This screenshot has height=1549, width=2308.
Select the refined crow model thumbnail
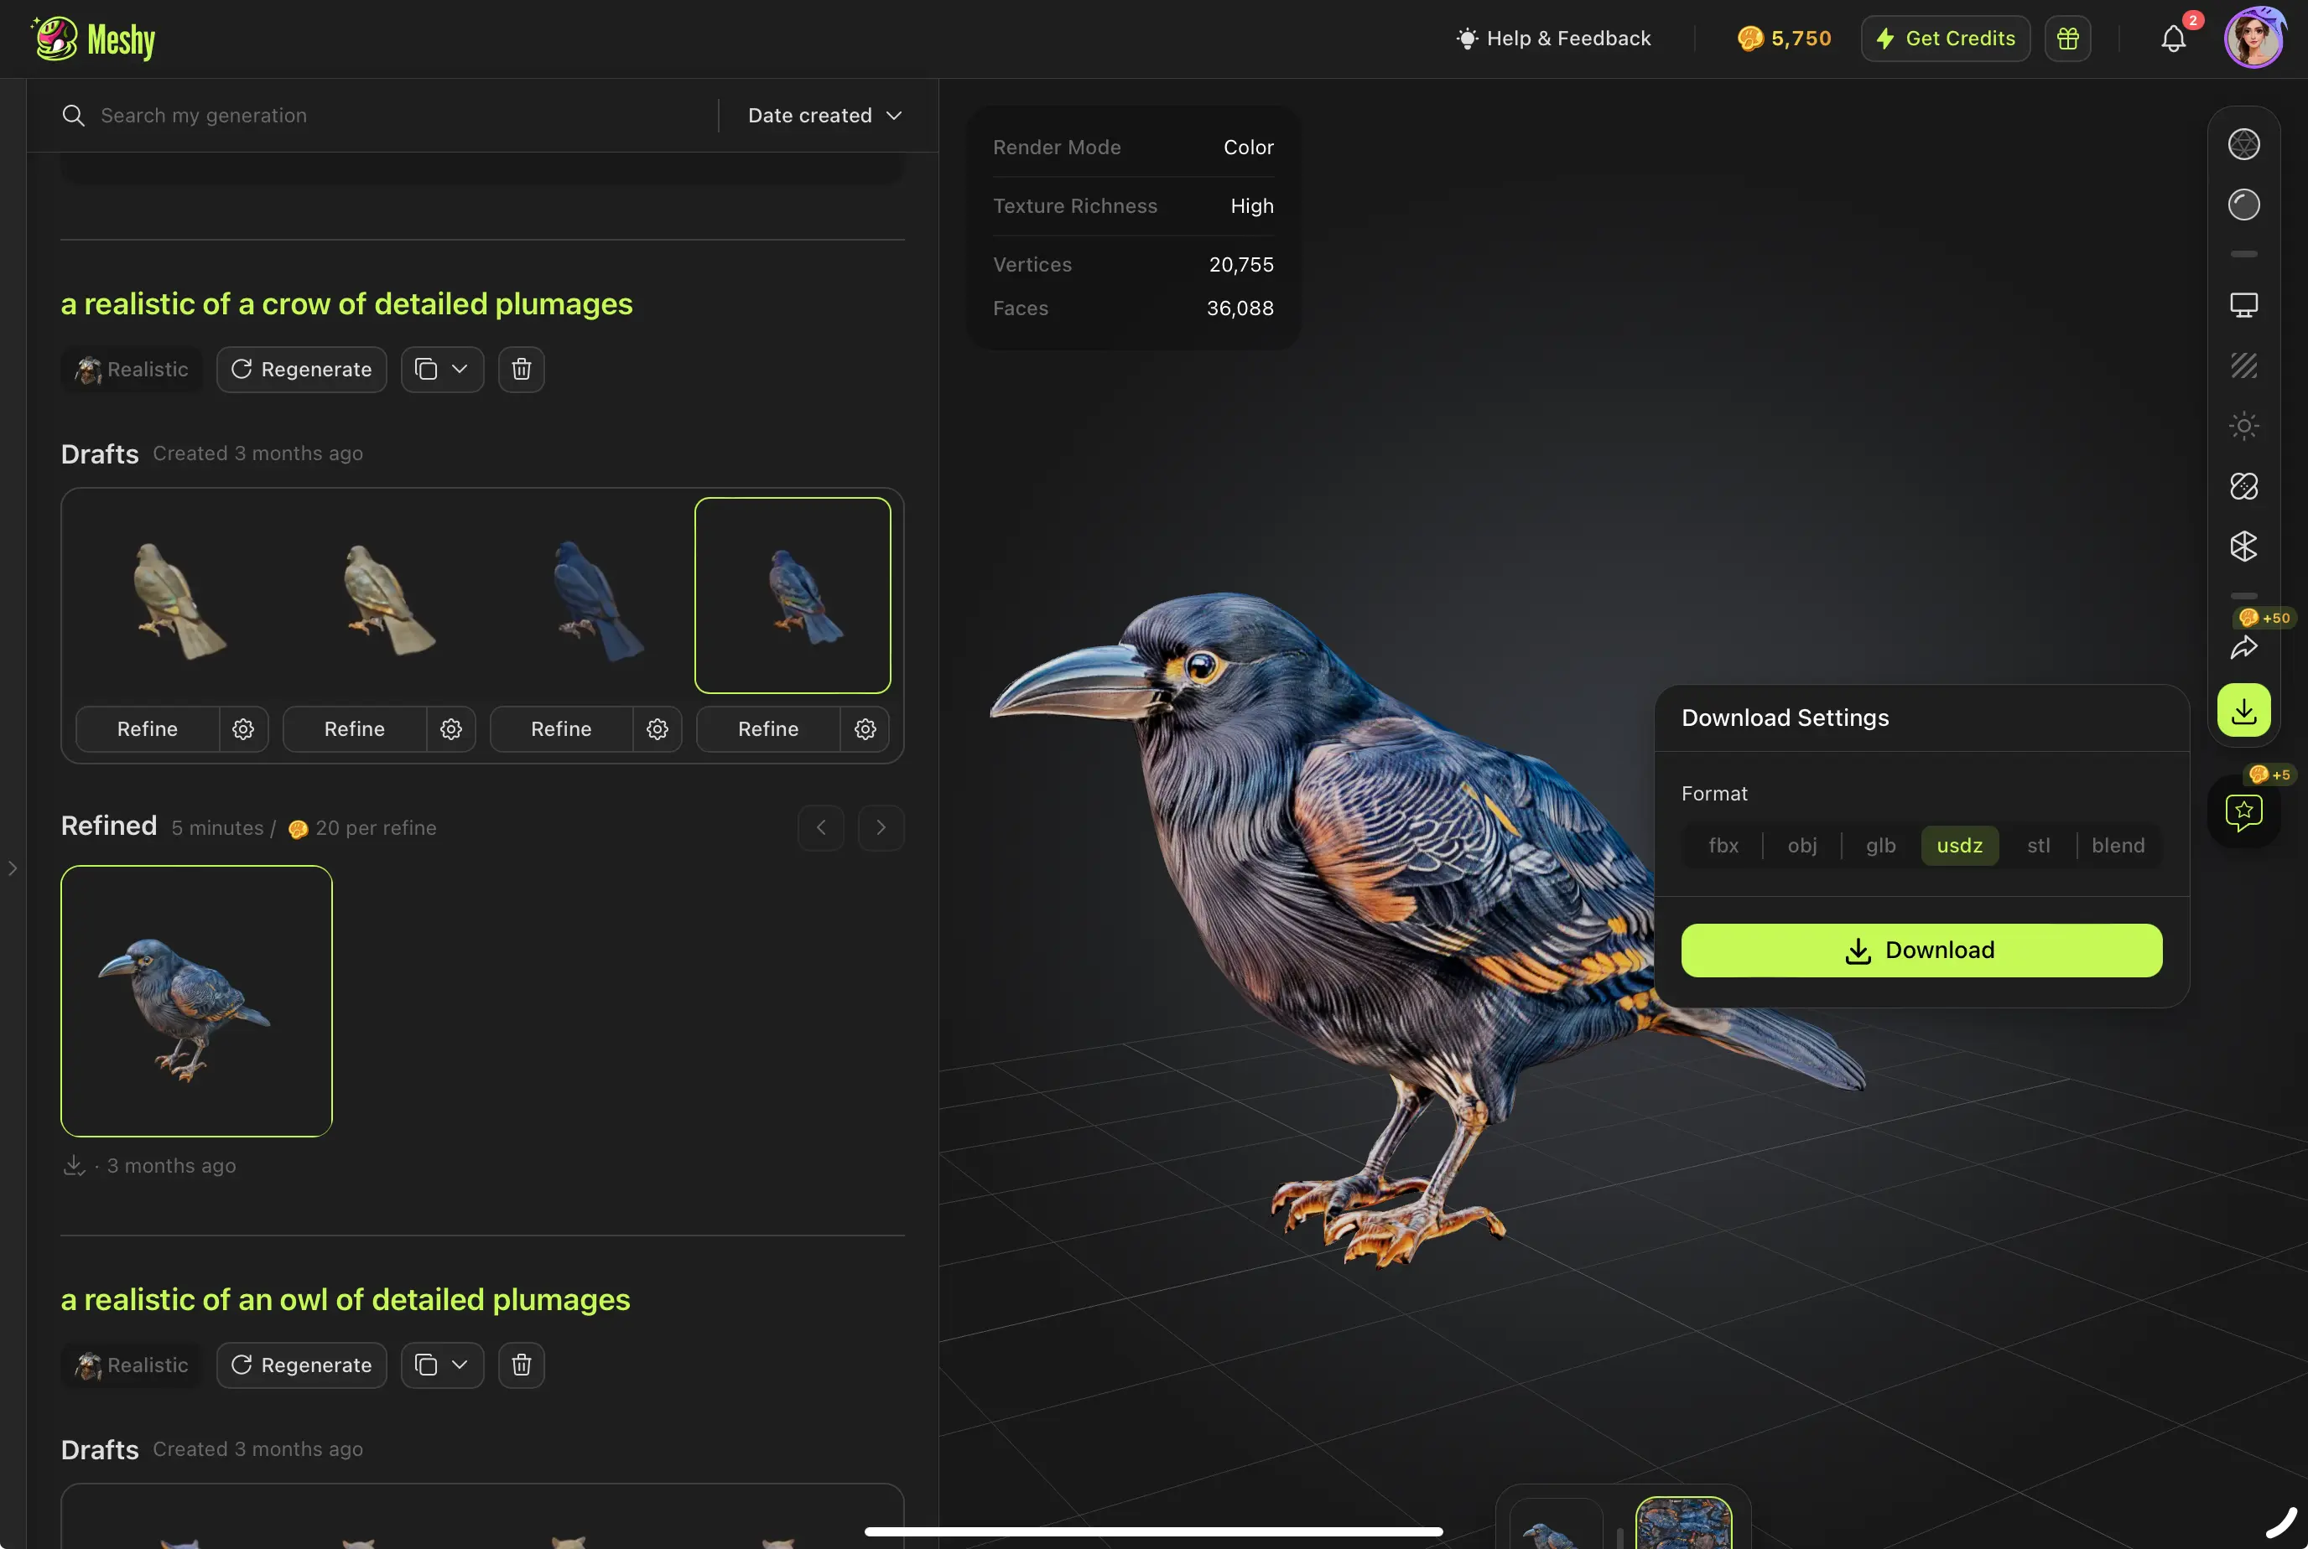195,1001
